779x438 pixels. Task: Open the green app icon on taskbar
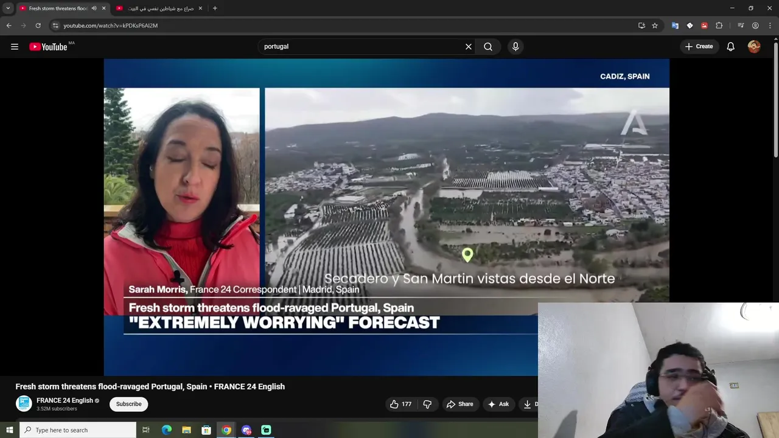pos(266,430)
